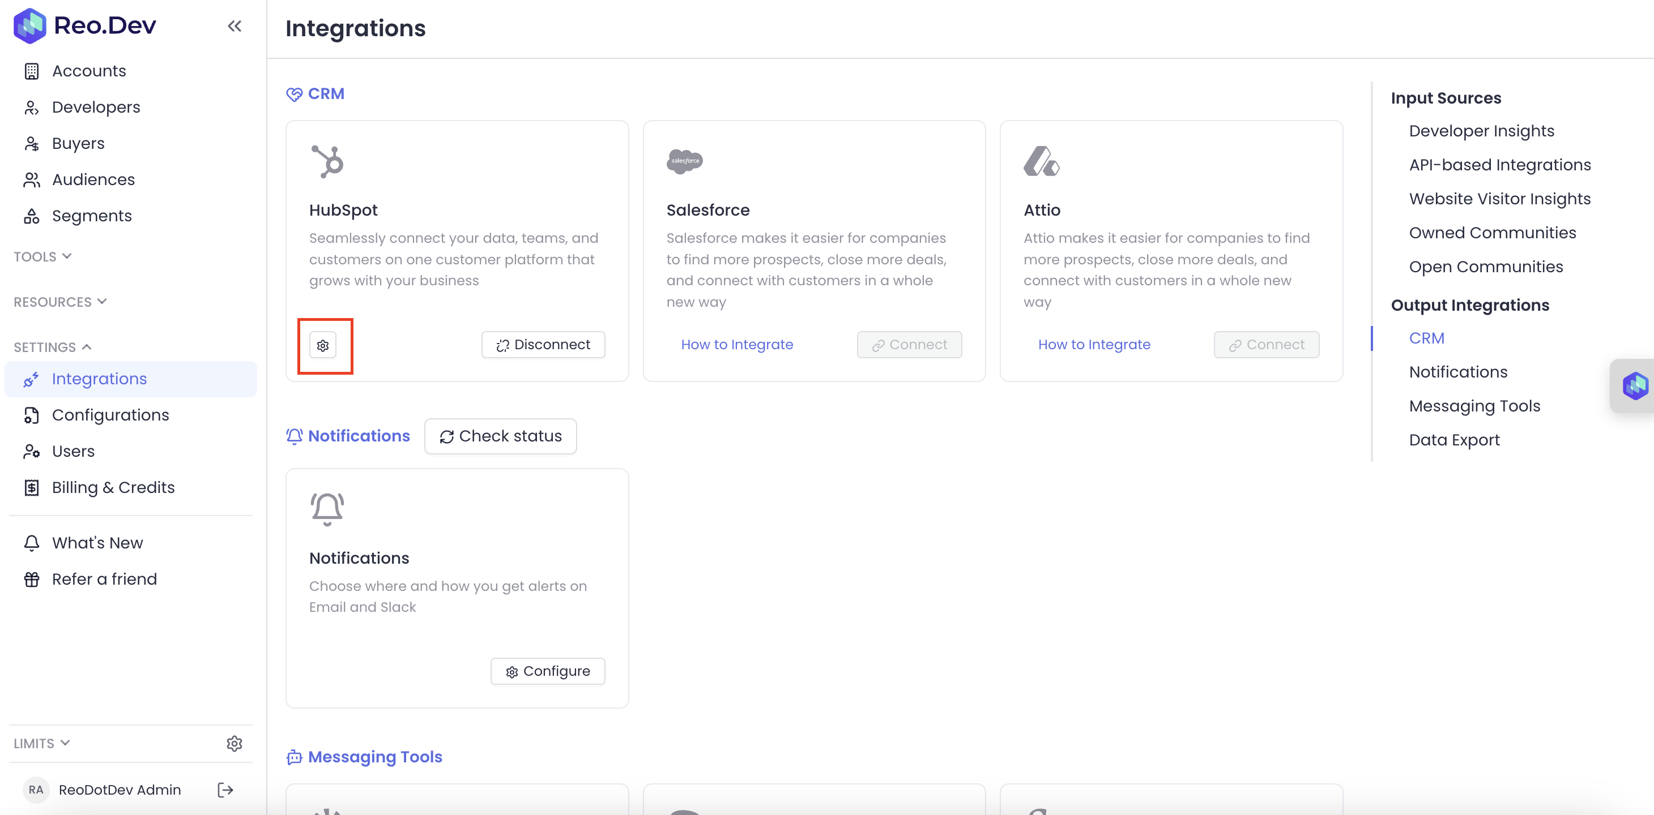The width and height of the screenshot is (1654, 815).
Task: Open Billing & Credits page
Action: pyautogui.click(x=113, y=488)
